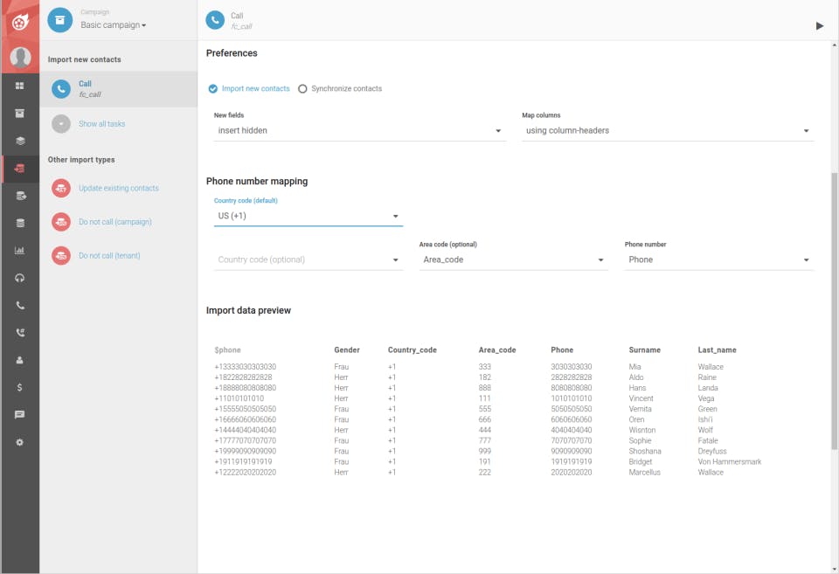Open the Map columns dropdown
The width and height of the screenshot is (839, 574).
click(x=668, y=131)
